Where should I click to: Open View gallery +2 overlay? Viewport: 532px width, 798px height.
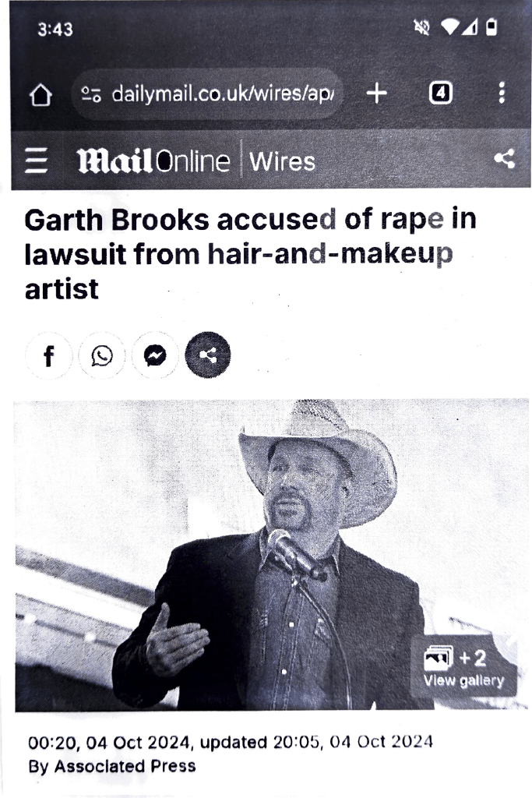click(464, 667)
